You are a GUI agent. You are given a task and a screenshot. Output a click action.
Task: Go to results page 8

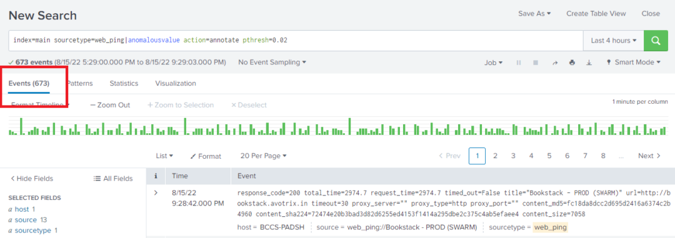point(603,156)
